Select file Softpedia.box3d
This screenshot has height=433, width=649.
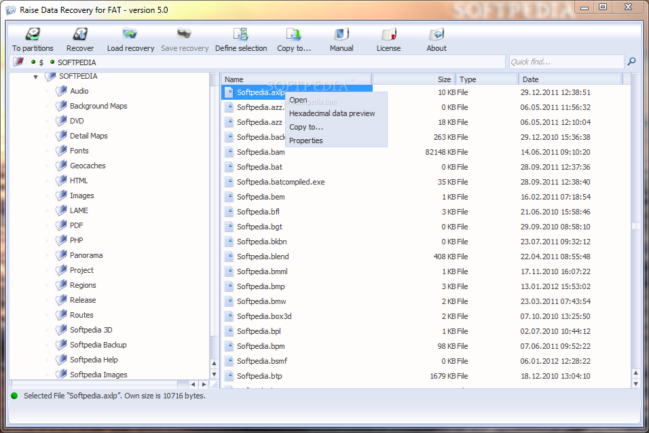coord(264,316)
